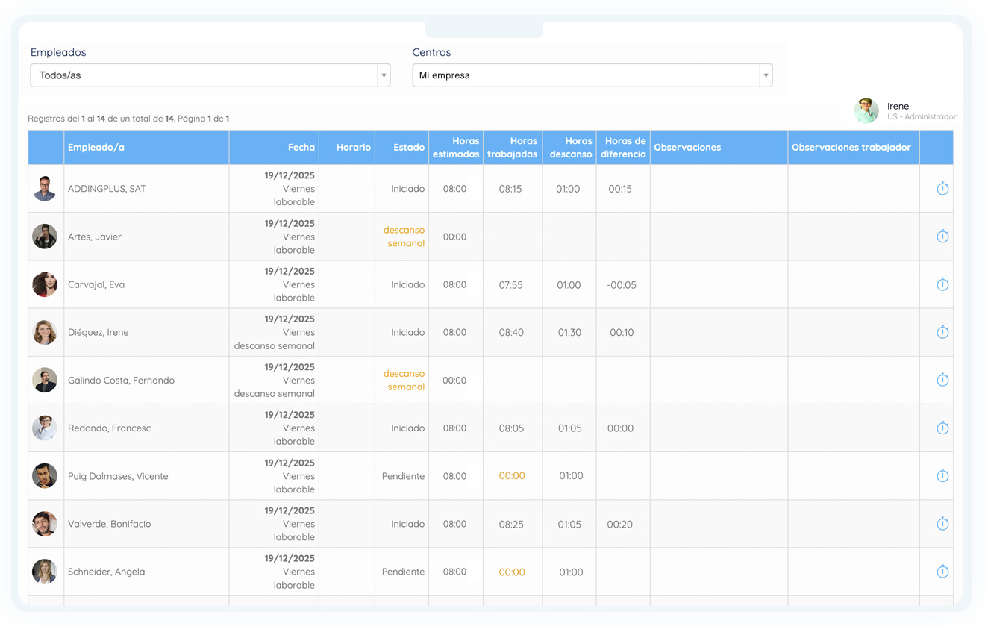Click Bonifacio Valverde employee photo

pos(45,524)
